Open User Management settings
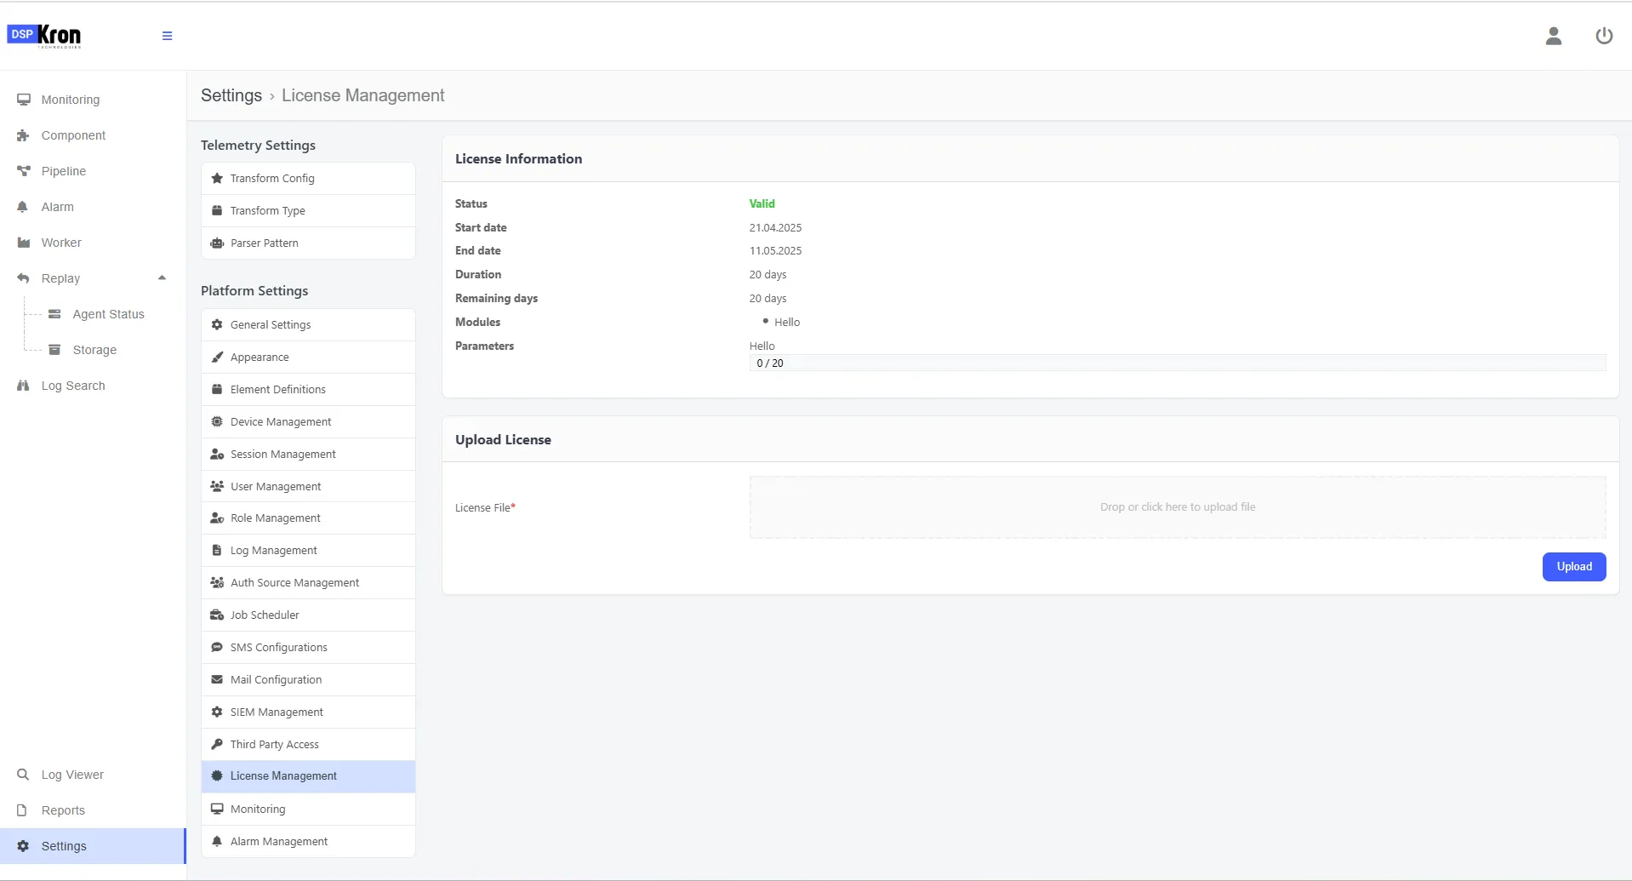 pyautogui.click(x=308, y=487)
